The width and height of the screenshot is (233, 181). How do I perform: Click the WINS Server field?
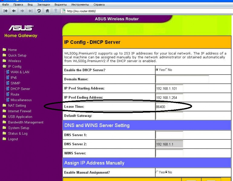169,153
